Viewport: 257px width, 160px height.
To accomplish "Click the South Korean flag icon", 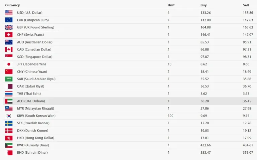I will [x=9, y=116].
